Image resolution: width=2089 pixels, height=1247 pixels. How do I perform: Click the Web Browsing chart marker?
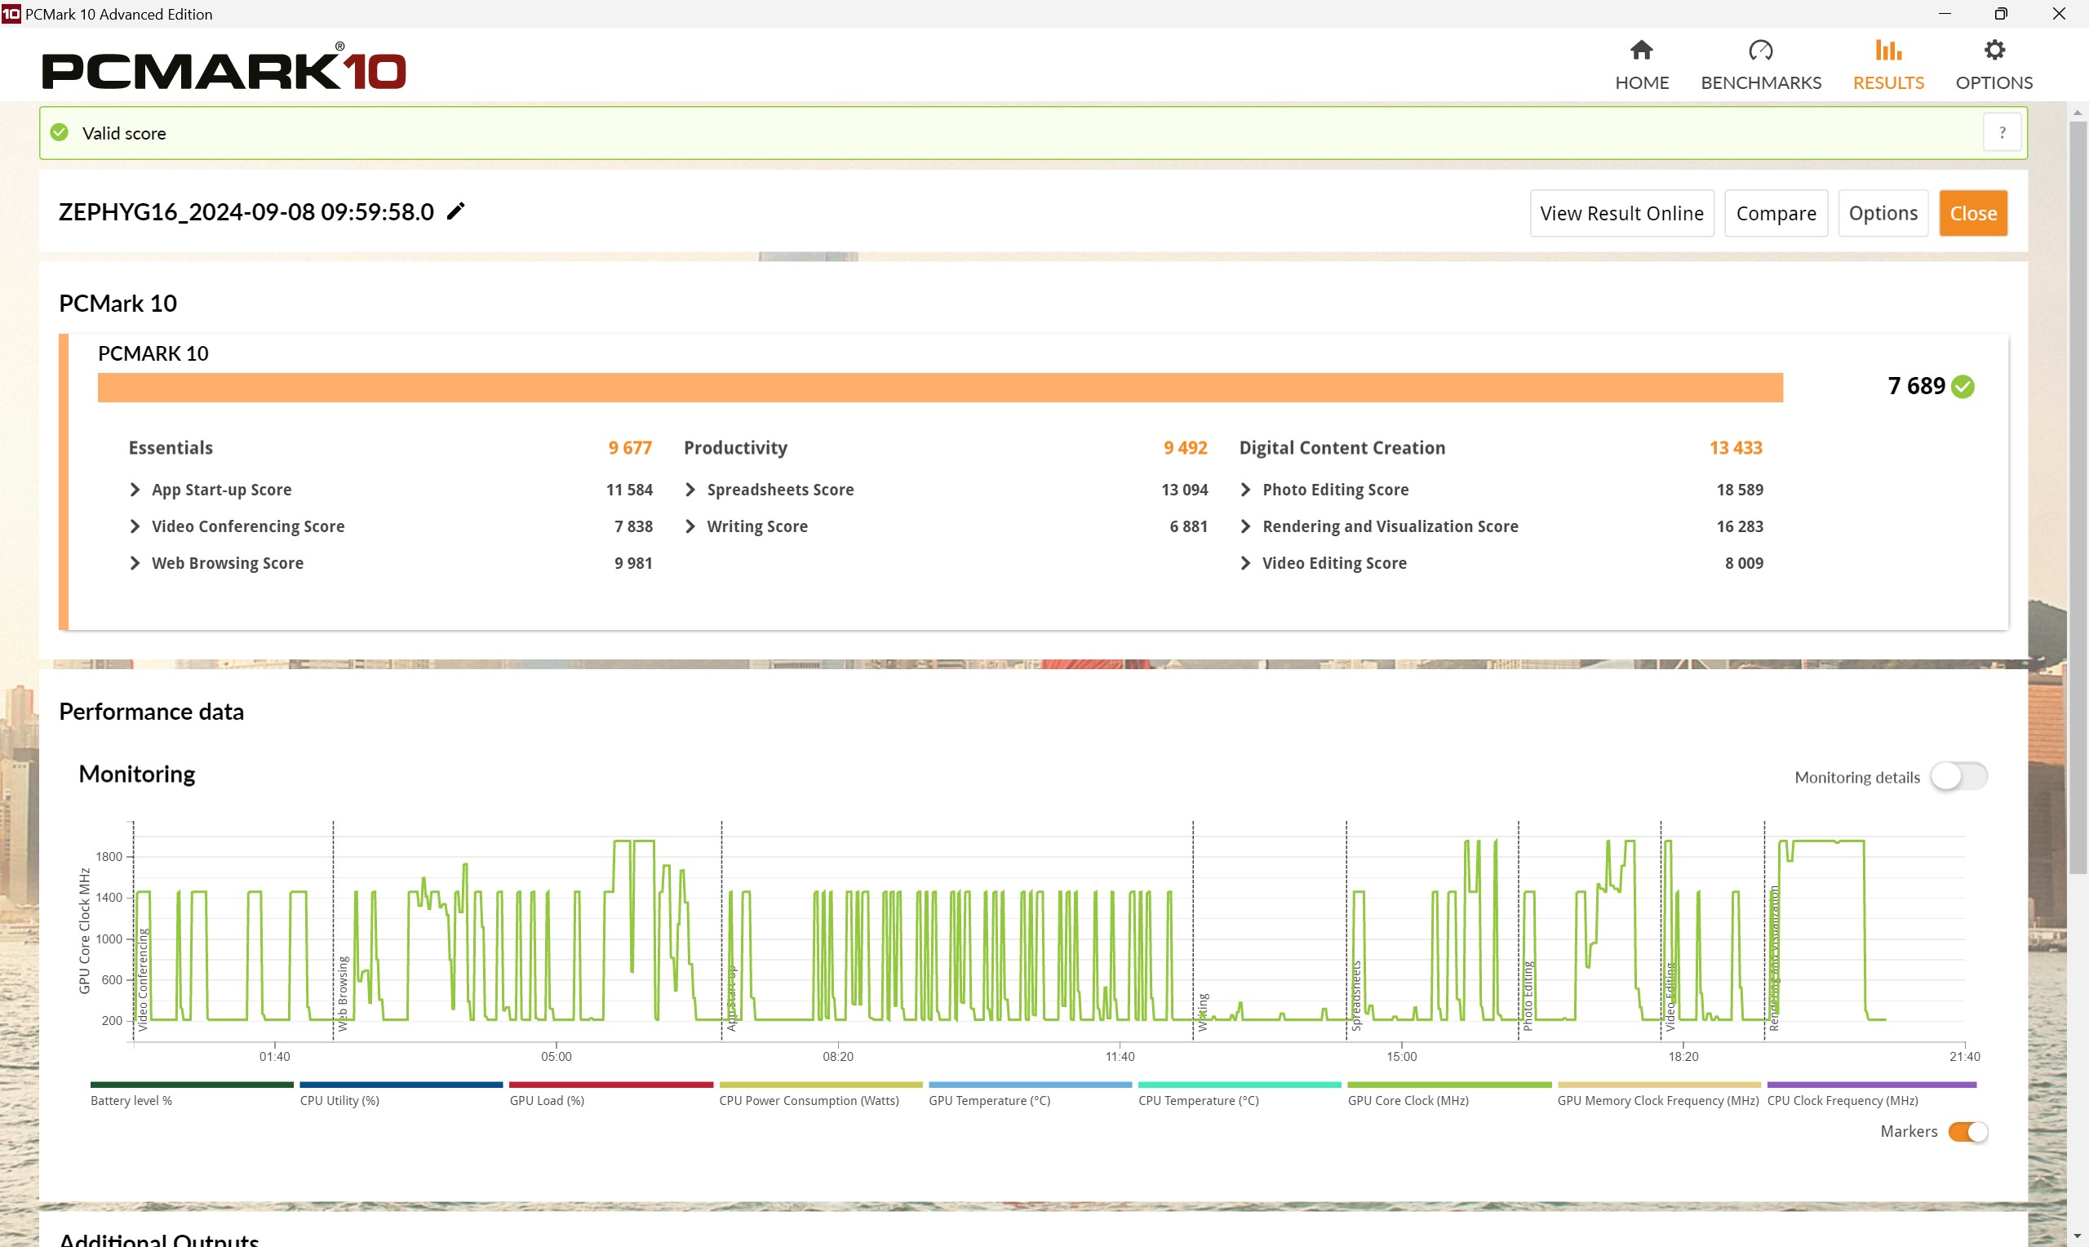[343, 994]
